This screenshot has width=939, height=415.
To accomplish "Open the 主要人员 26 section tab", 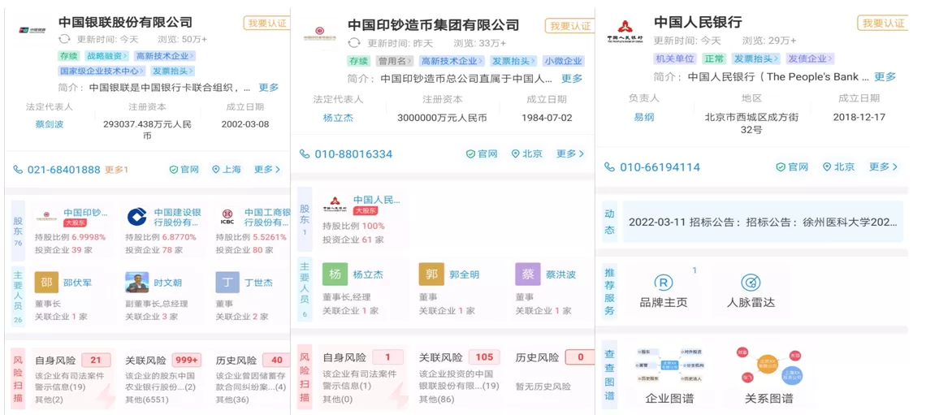I will tap(18, 296).
